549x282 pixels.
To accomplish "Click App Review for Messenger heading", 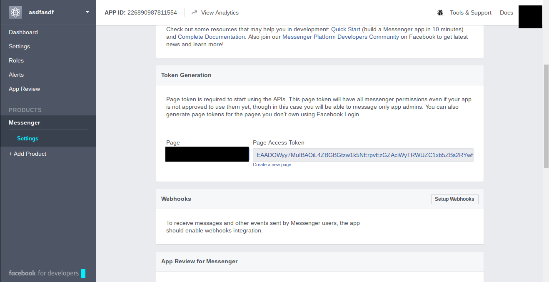I will point(200,261).
